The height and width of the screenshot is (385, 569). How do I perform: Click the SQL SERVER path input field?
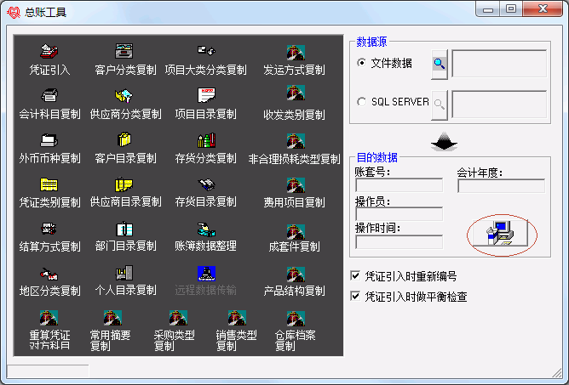pos(499,105)
